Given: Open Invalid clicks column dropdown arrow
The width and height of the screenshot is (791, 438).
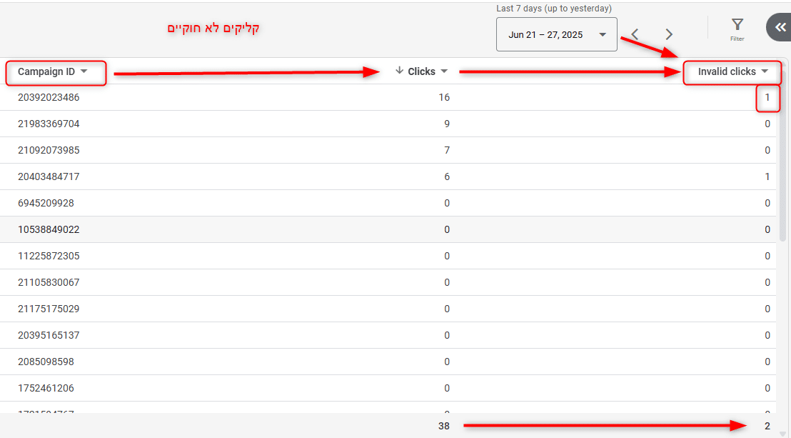Looking at the screenshot, I should click(x=765, y=71).
